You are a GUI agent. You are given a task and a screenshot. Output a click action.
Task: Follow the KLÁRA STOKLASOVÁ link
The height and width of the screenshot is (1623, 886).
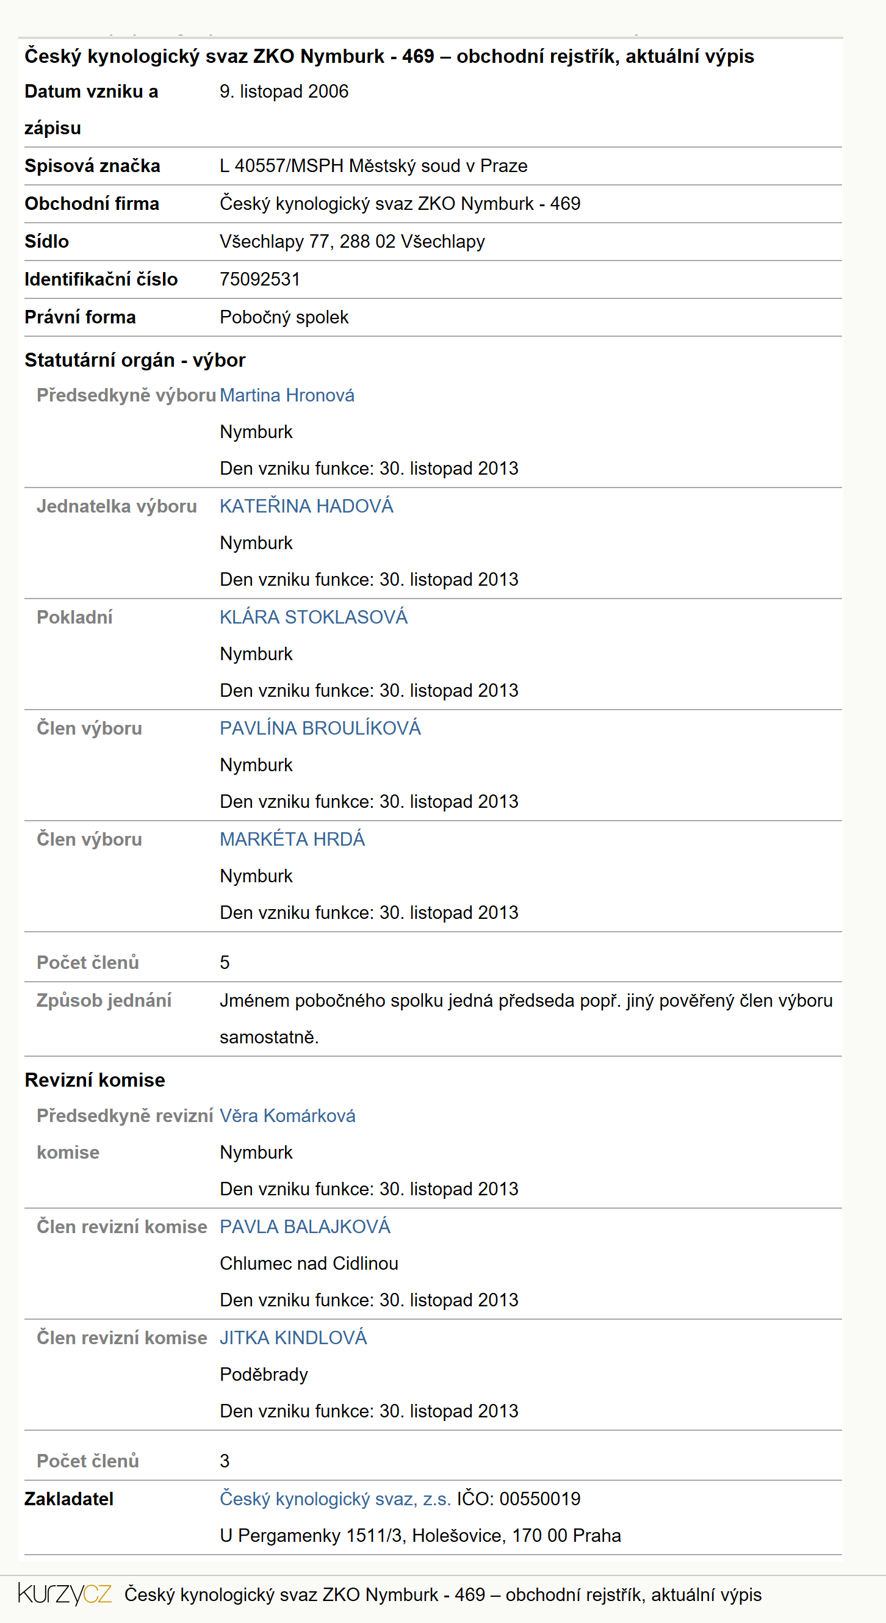point(313,617)
